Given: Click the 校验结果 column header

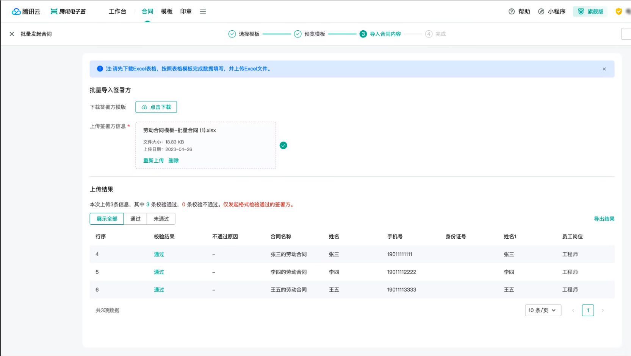Looking at the screenshot, I should (x=164, y=236).
